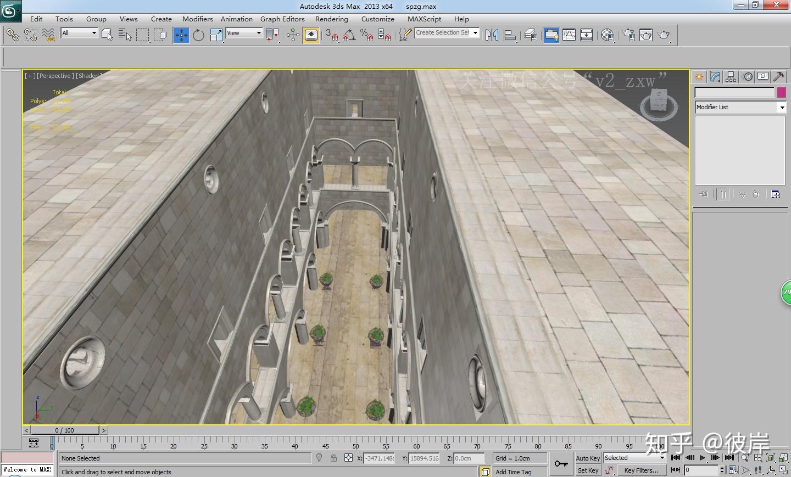Open the View reference coordinate dropdown

click(x=244, y=33)
